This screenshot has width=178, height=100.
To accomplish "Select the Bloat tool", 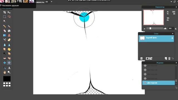I will click(x=4, y=63).
